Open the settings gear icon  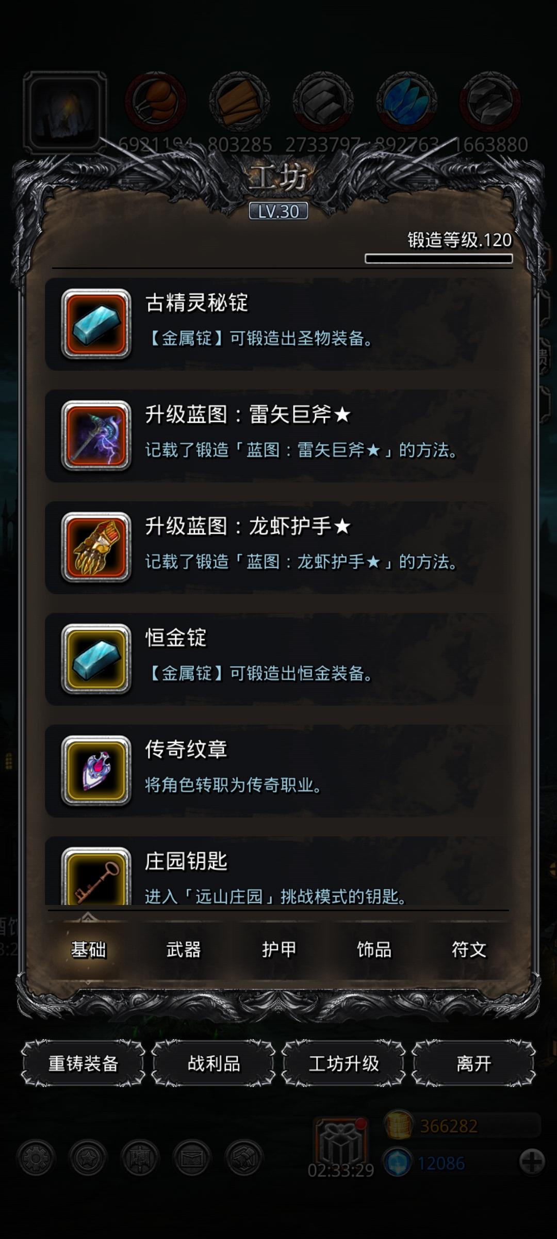coord(36,1158)
